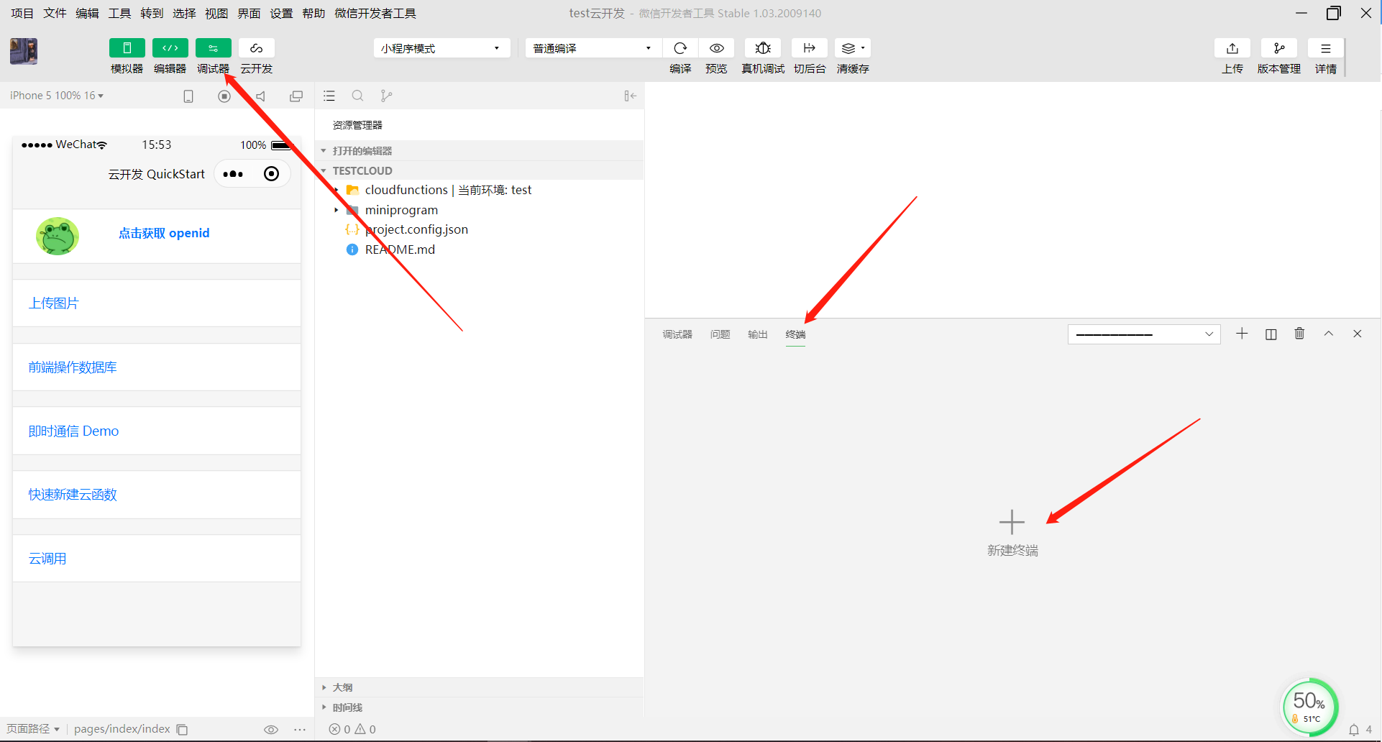
Task: Click the 即时通信 Demo link
Action: [x=73, y=431]
